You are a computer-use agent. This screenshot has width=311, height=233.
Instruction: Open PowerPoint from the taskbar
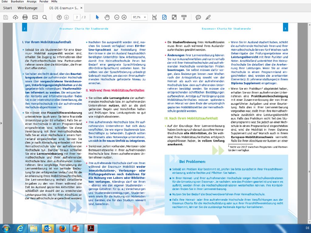(x=76, y=228)
